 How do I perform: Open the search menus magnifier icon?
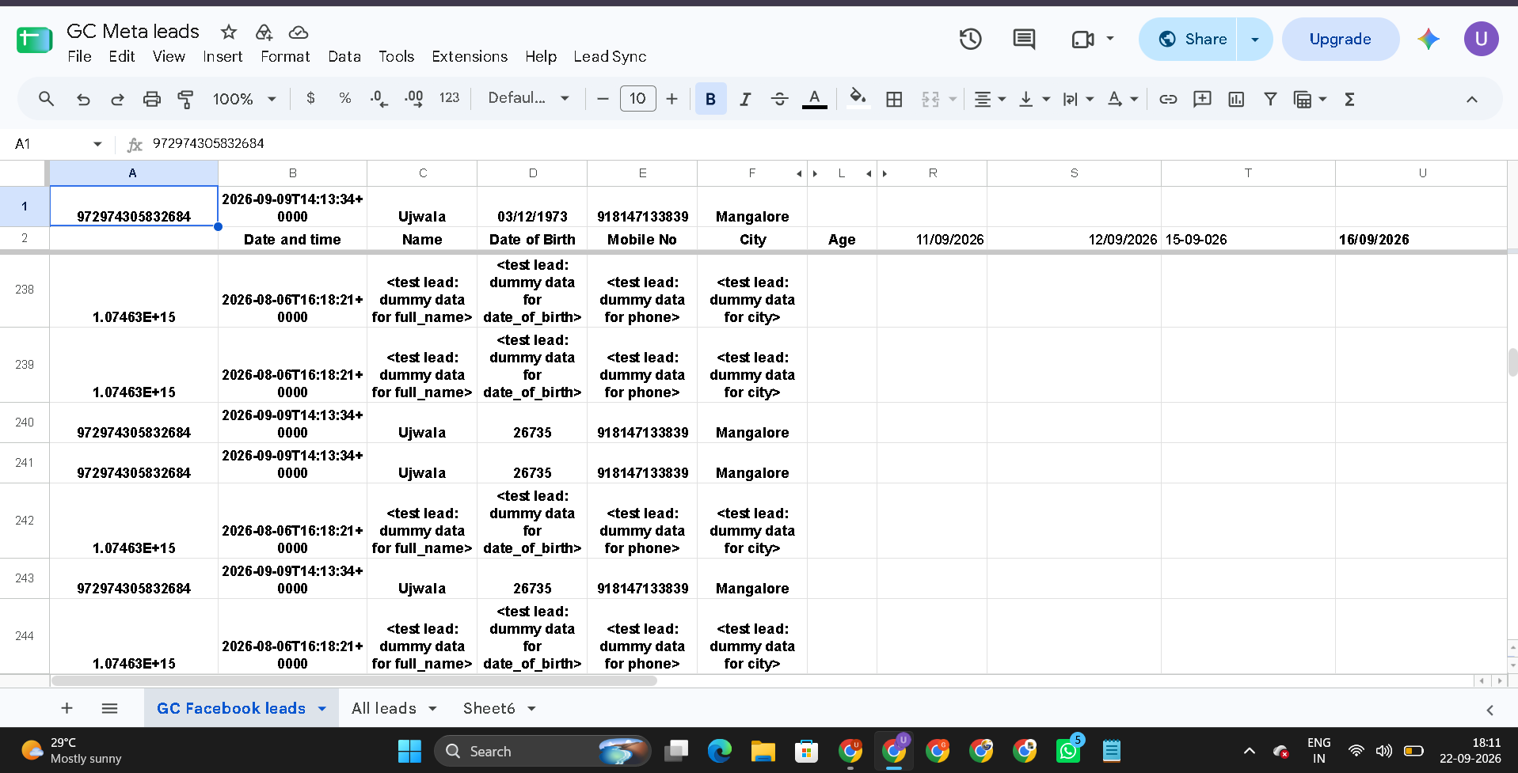(x=46, y=99)
